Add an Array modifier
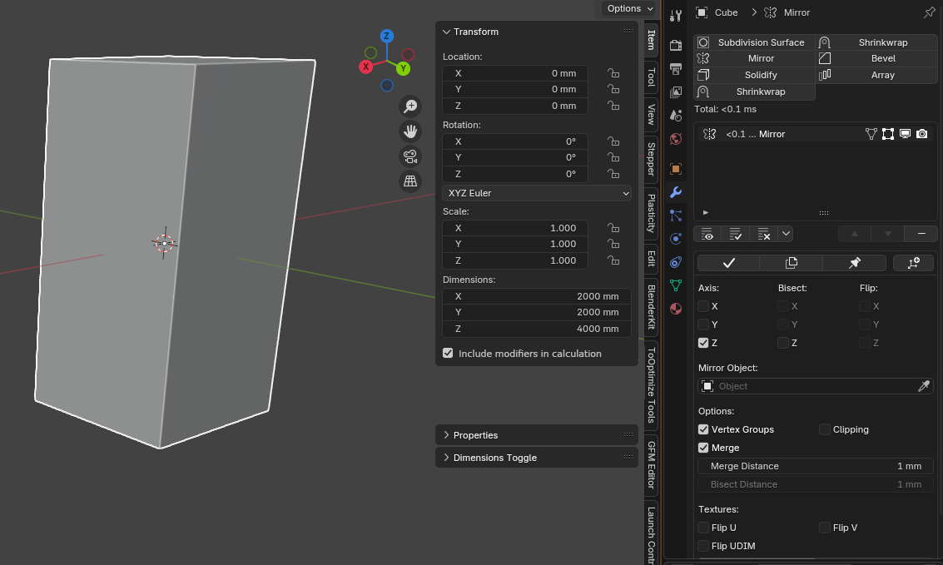The height and width of the screenshot is (565, 943). [877, 75]
